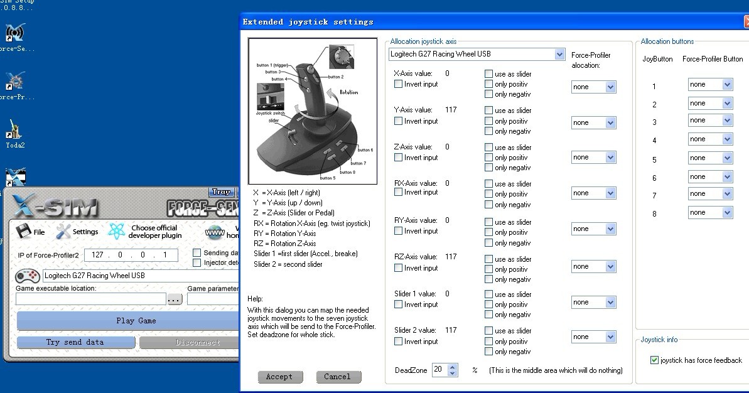Viewport: 749px width, 393px height.
Task: Open Choose official developer plugin menu
Action: (155, 232)
